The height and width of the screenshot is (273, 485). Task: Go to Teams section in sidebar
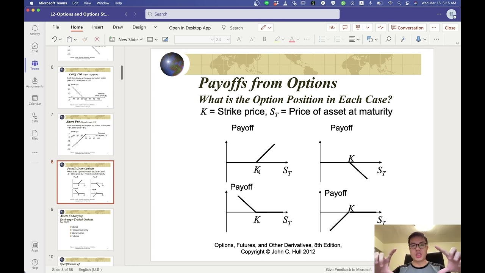click(x=35, y=65)
